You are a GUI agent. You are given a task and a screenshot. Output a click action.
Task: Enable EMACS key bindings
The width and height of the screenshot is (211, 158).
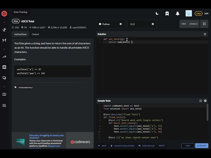194,24
